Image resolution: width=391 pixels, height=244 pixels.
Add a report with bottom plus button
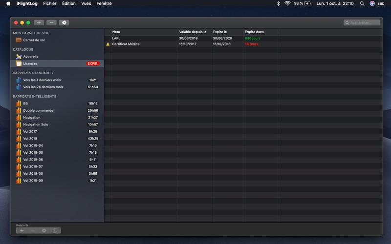22,230
